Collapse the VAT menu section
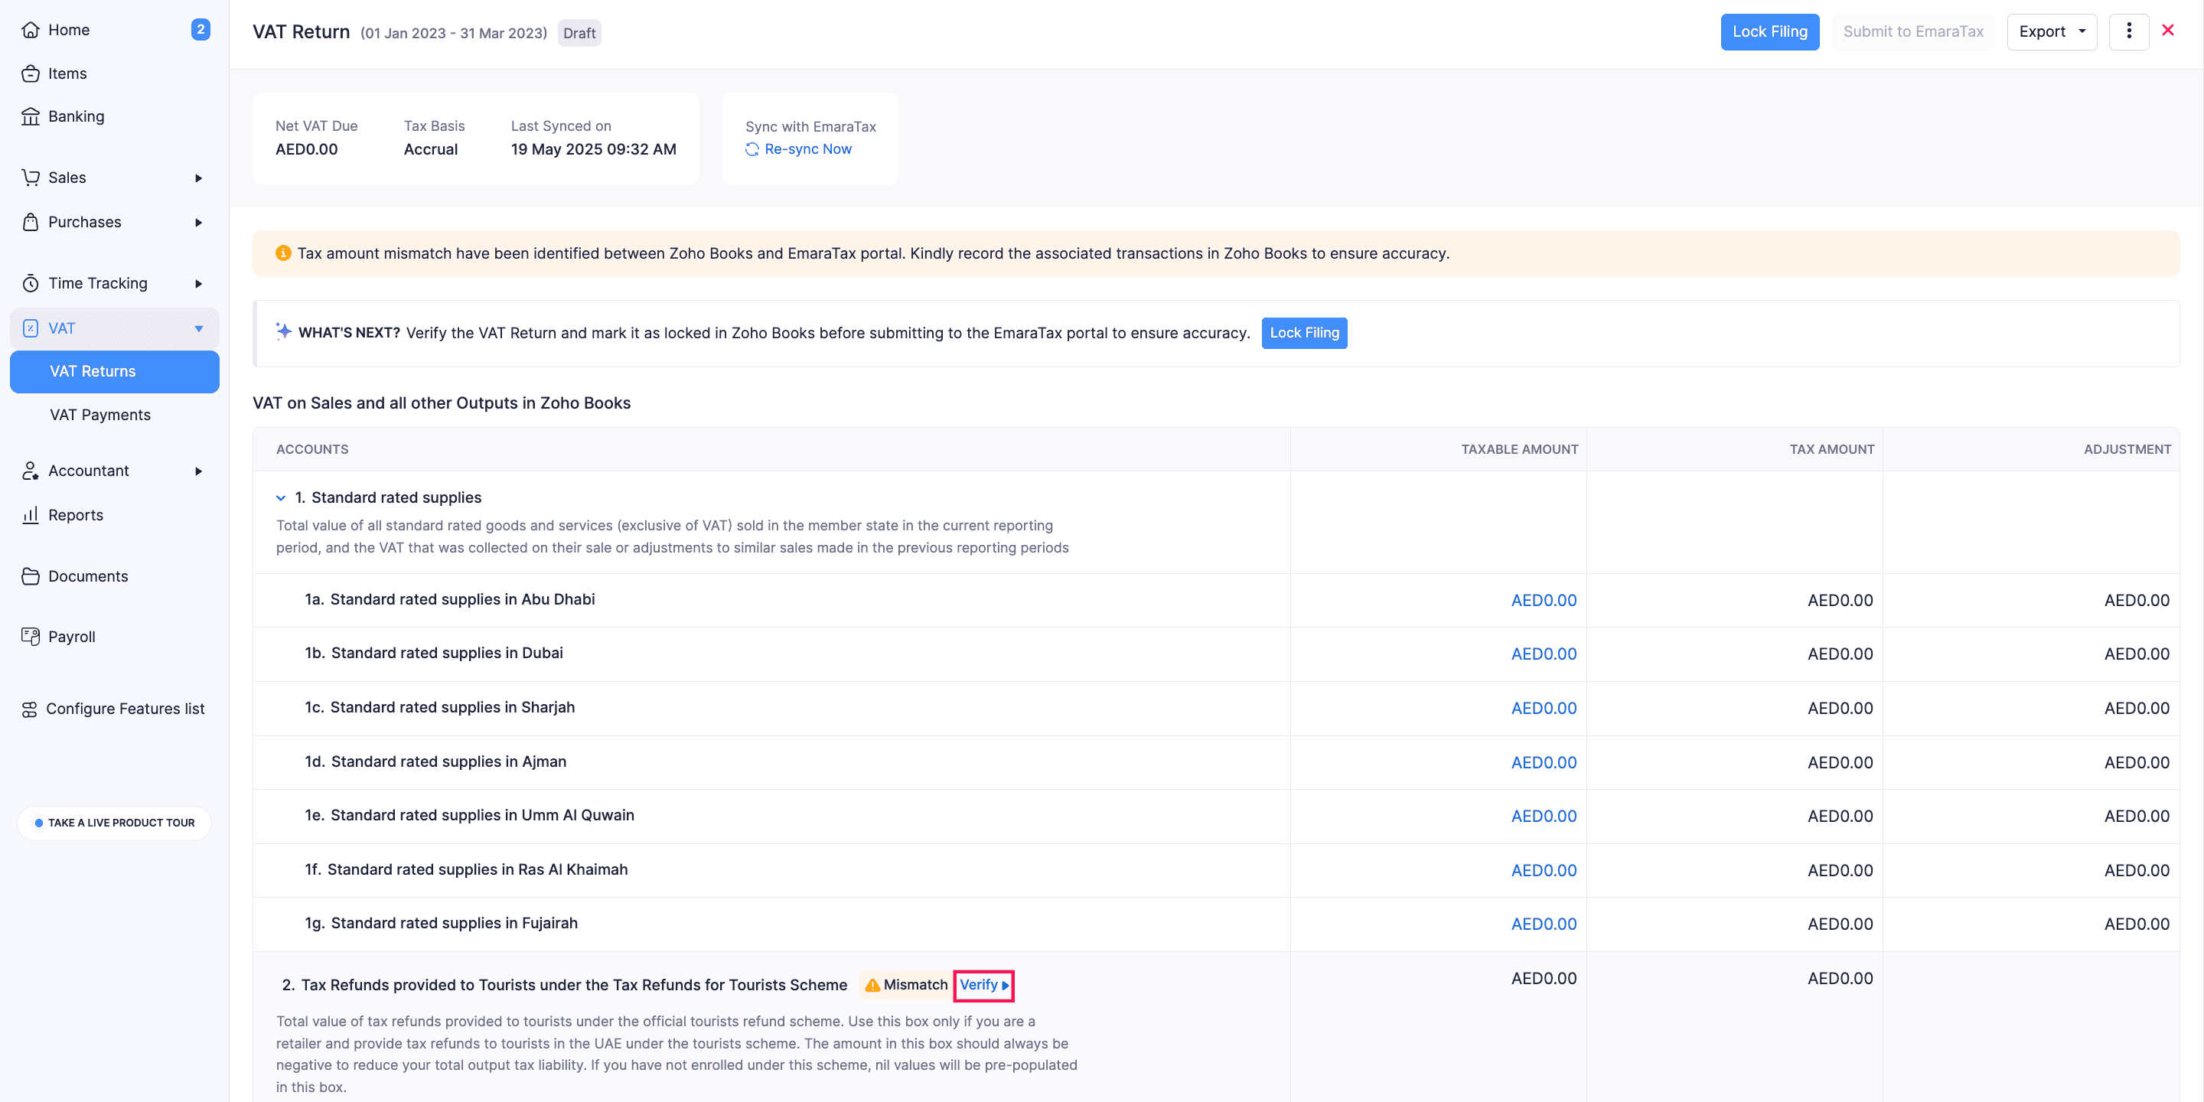 (x=198, y=328)
